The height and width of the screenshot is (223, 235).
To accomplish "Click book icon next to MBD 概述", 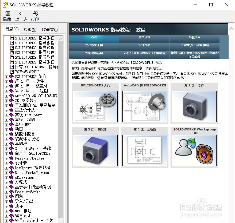I will pyautogui.click(x=11, y=211).
